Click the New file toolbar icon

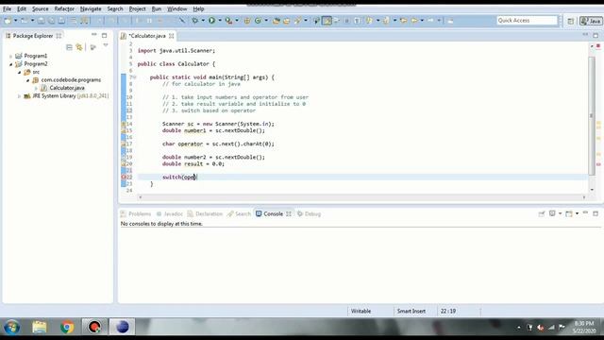tap(8, 21)
